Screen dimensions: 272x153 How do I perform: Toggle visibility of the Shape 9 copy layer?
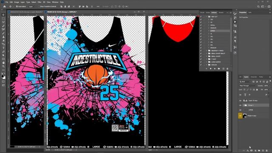coord(240,116)
